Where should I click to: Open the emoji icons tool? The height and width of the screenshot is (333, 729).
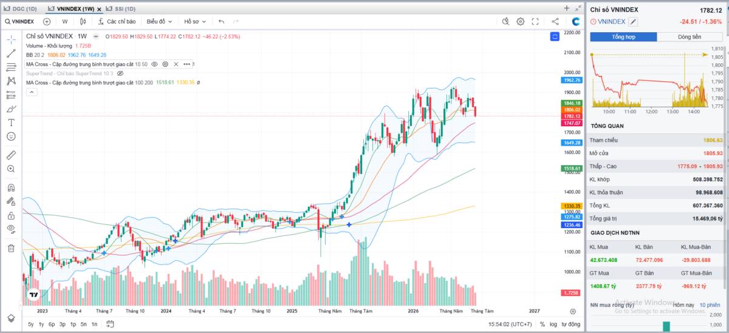tap(11, 136)
